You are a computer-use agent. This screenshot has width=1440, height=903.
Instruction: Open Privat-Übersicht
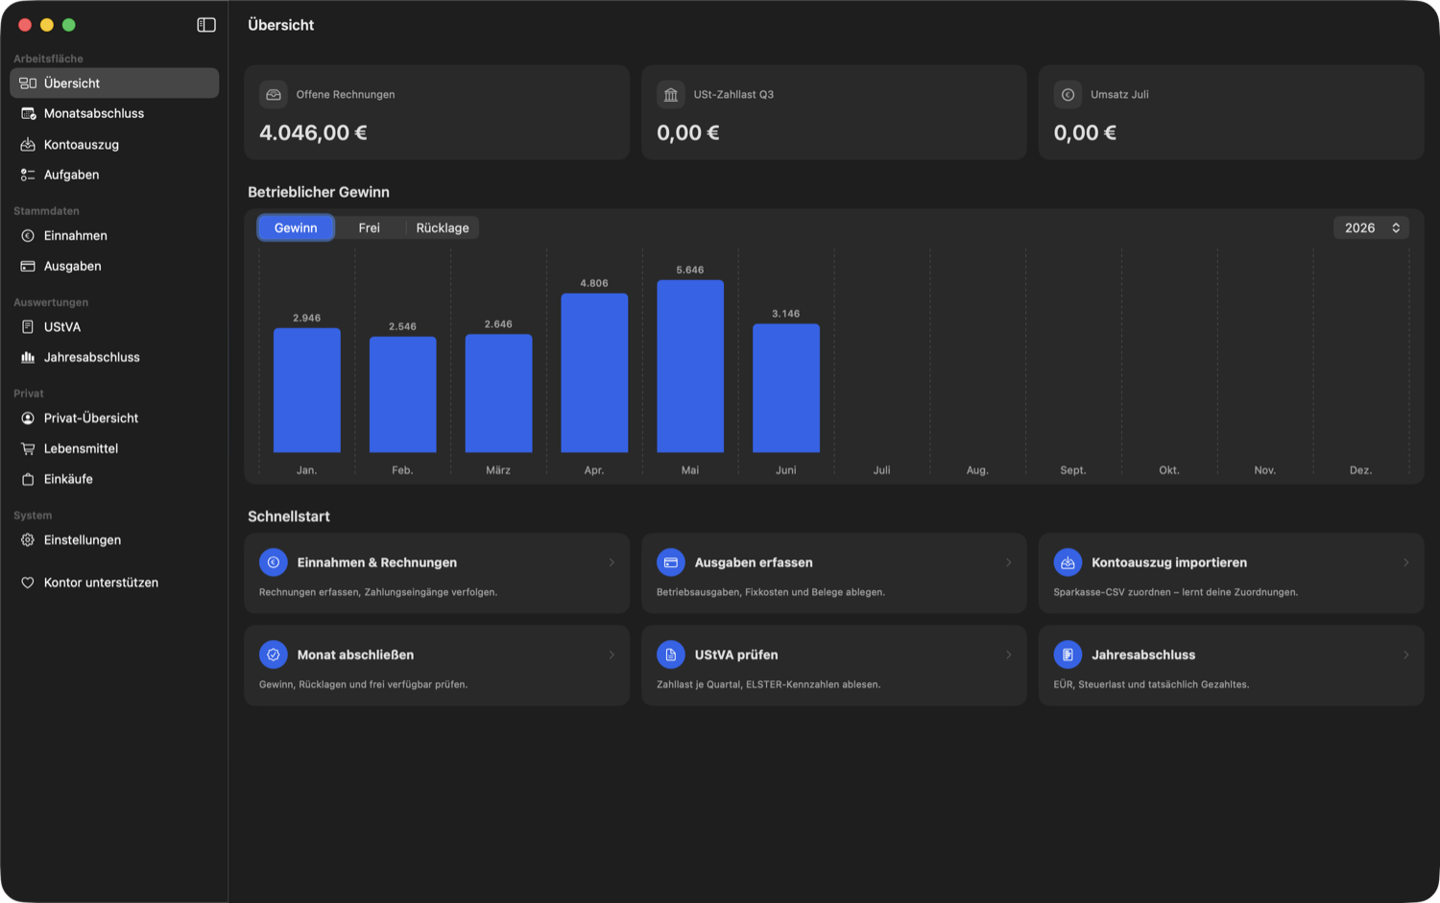(114, 417)
